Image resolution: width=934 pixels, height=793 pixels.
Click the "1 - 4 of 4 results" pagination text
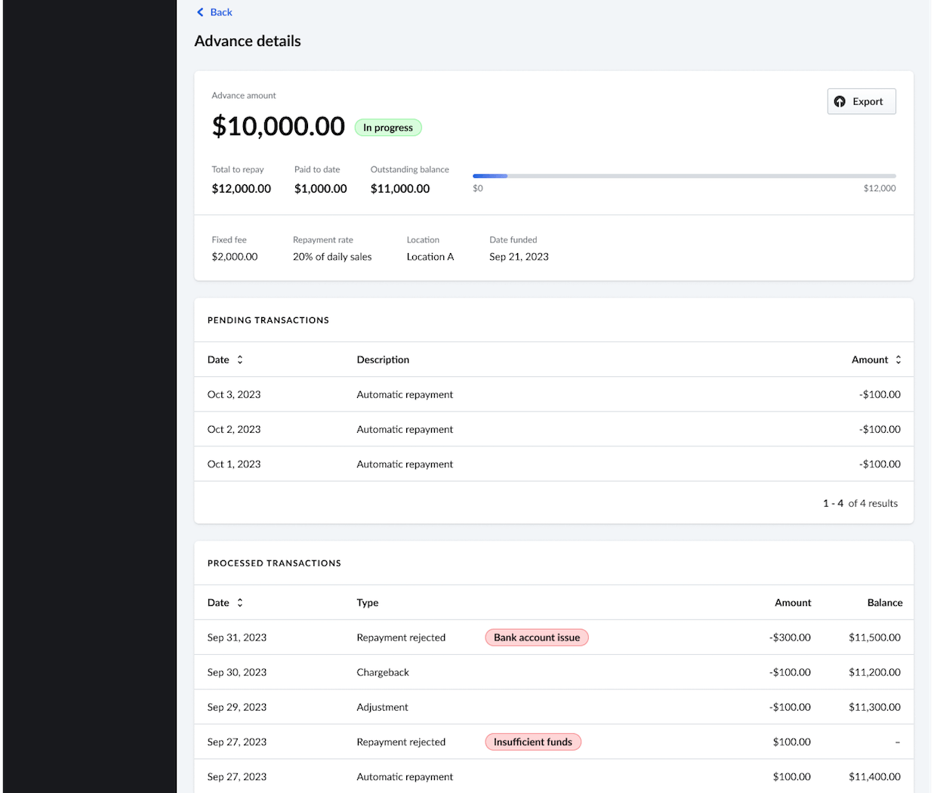click(x=860, y=503)
